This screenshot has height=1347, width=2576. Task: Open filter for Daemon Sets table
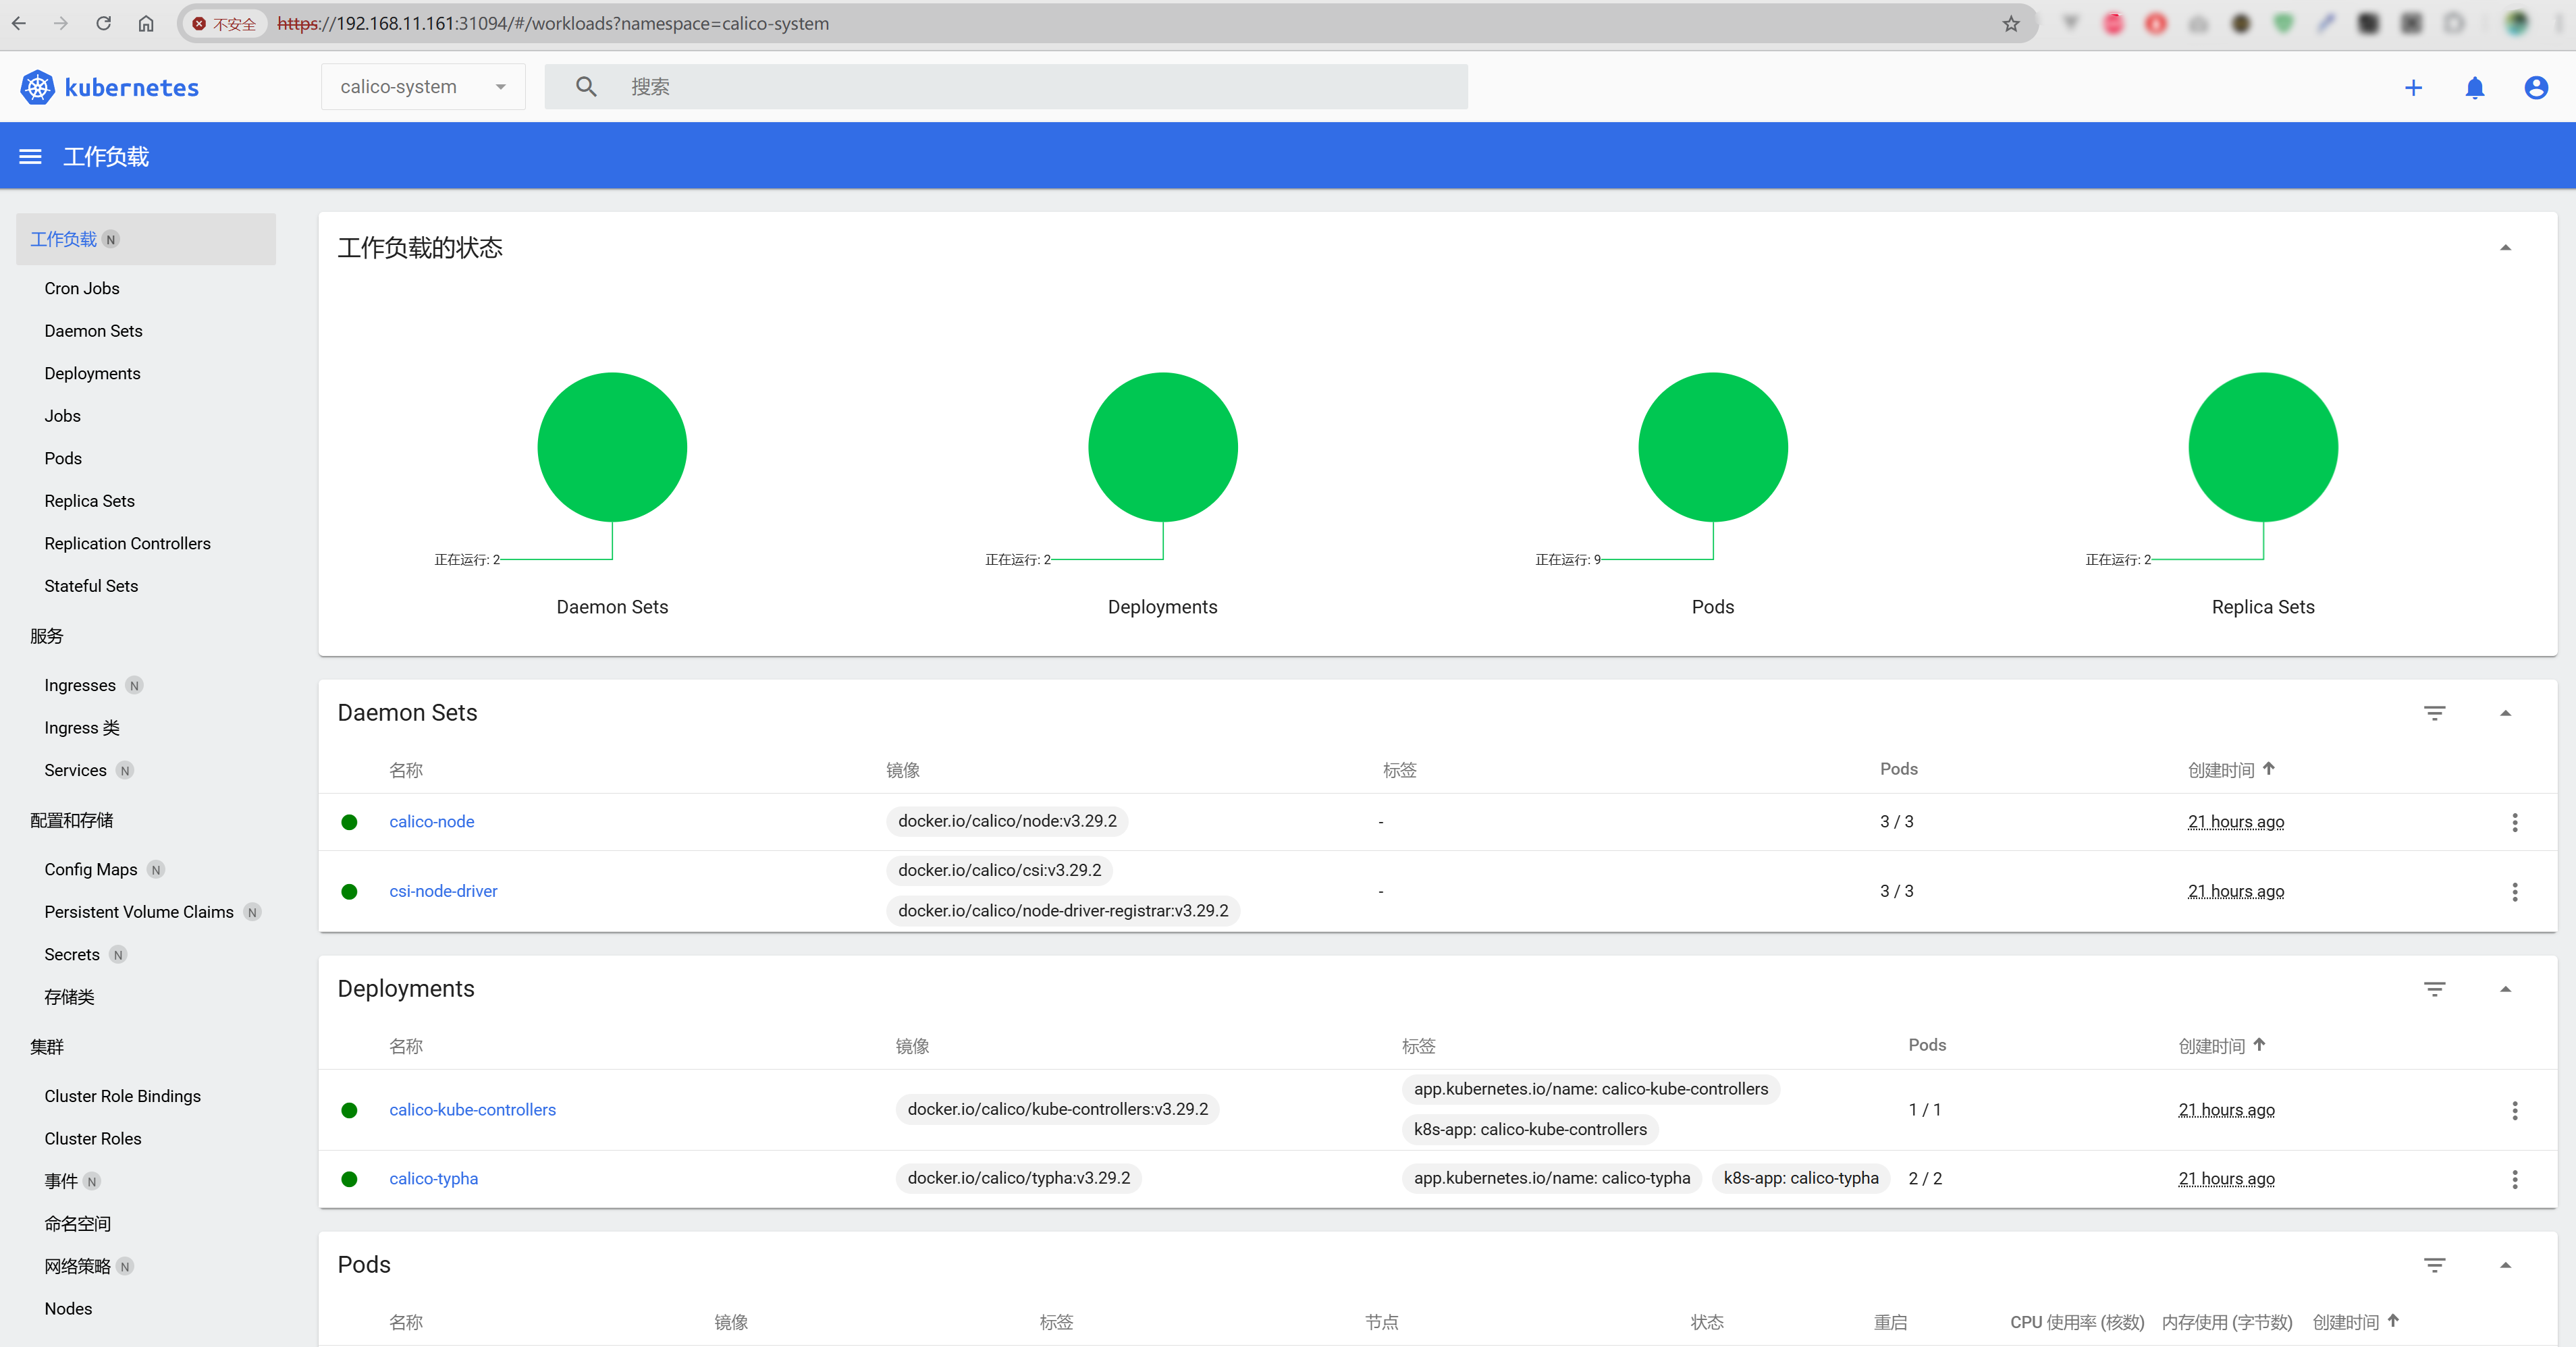(x=2434, y=713)
